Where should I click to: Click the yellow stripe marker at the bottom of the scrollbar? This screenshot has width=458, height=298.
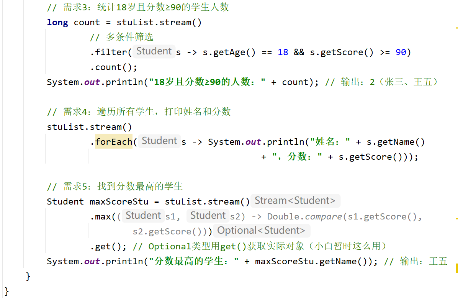(x=457, y=268)
